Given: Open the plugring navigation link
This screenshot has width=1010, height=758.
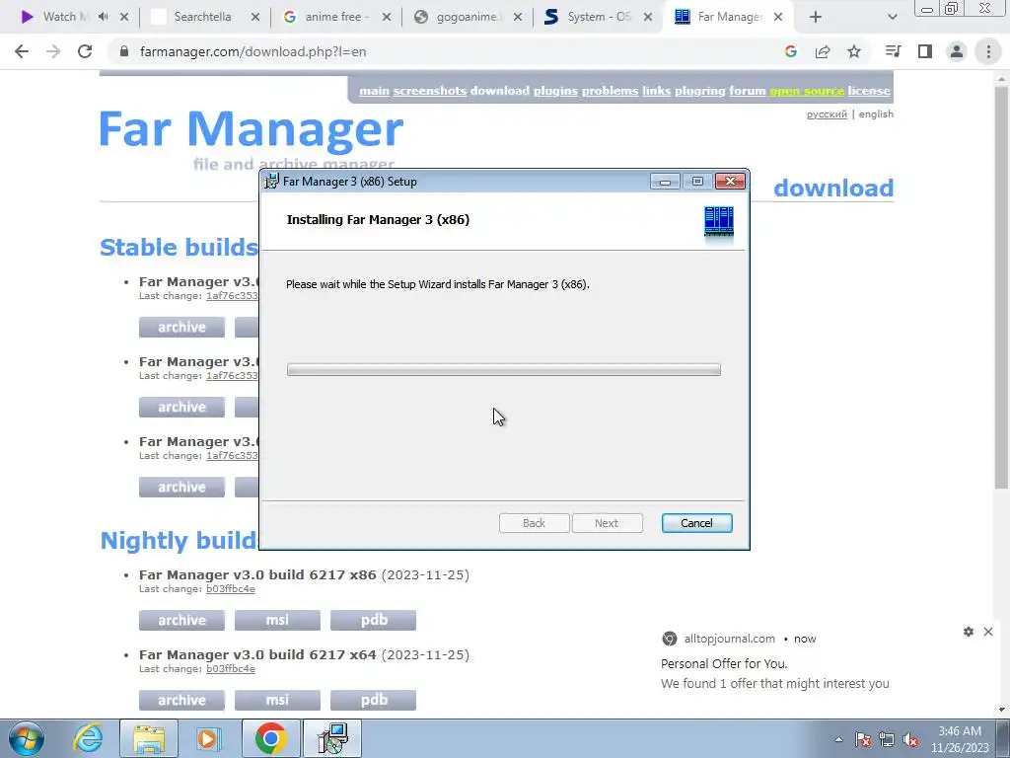Looking at the screenshot, I should (700, 91).
